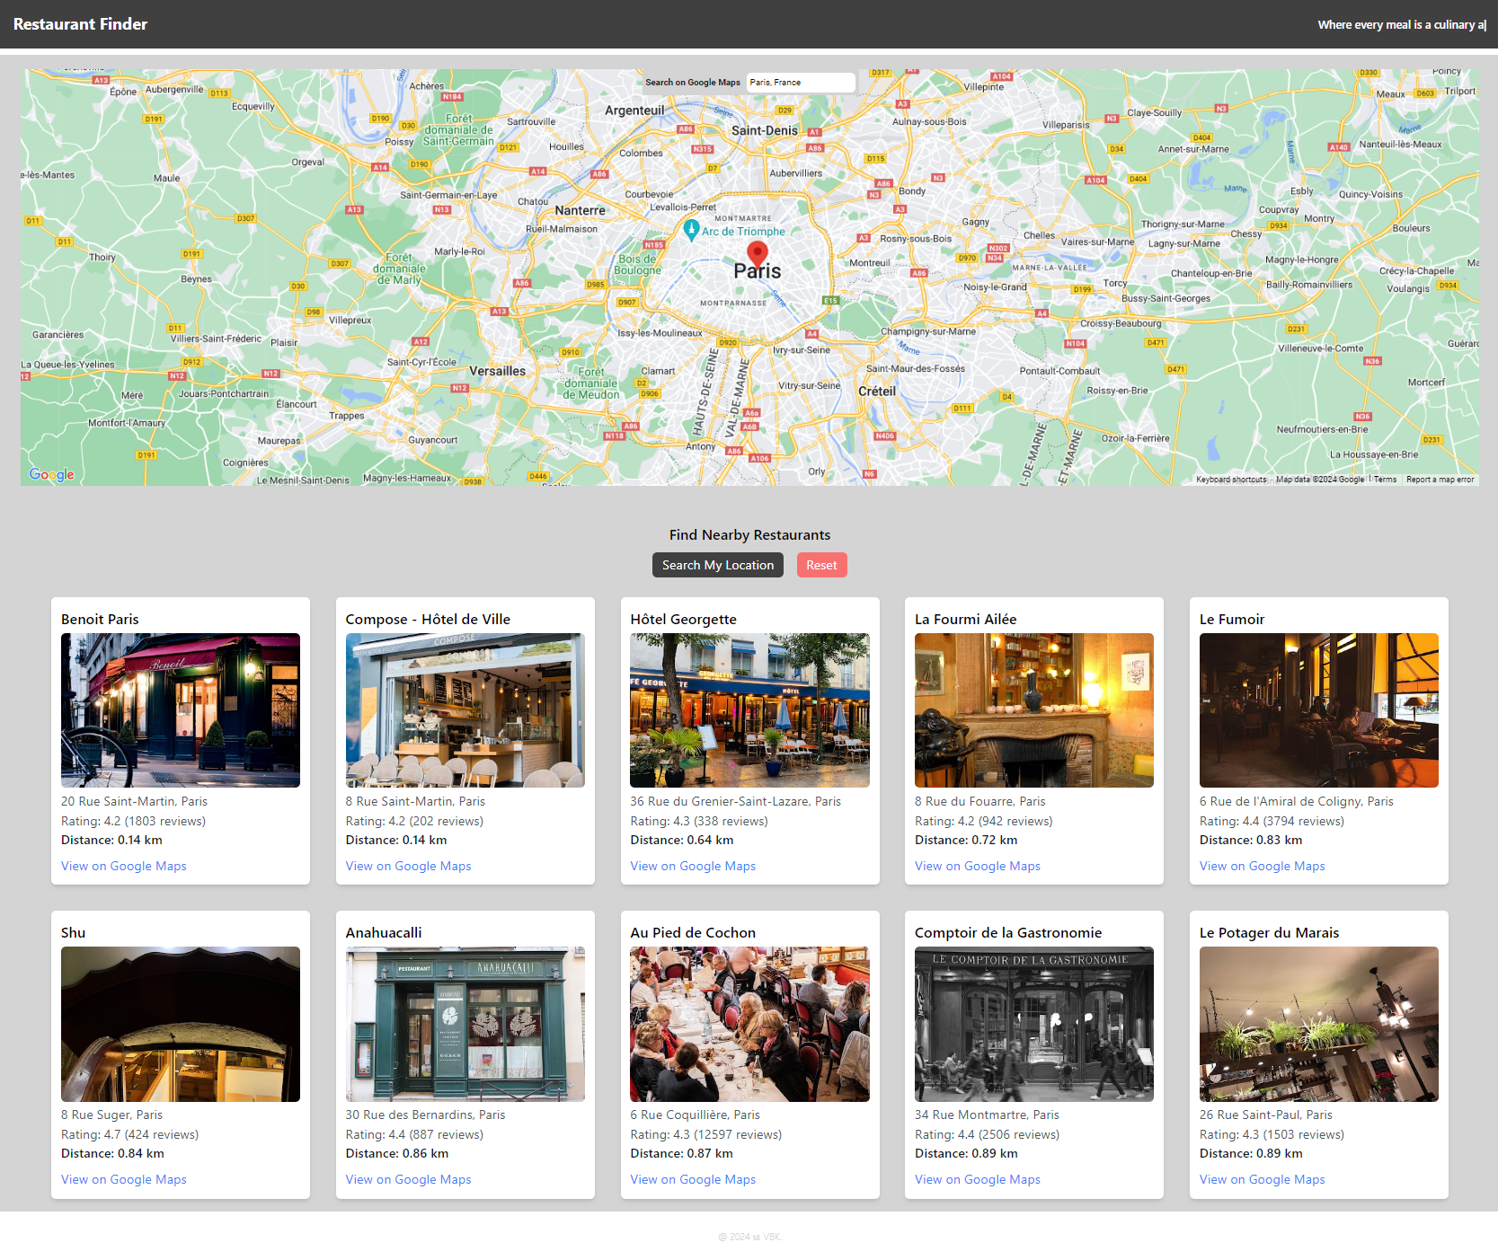Screen dimensions: 1498x1260
Task: Open Le Potager du Marais Google Maps link
Action: tap(1262, 1179)
